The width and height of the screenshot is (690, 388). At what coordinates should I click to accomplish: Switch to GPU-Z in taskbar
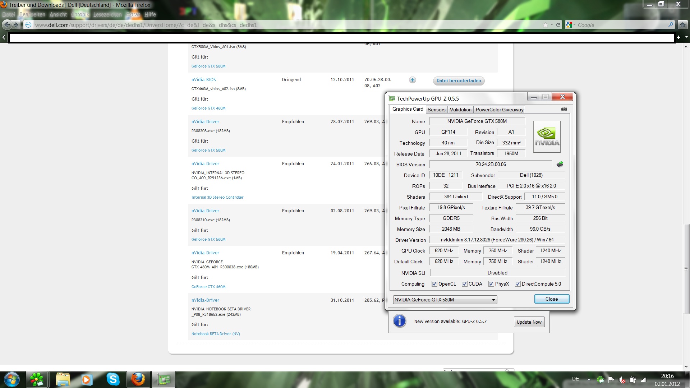[x=164, y=379]
